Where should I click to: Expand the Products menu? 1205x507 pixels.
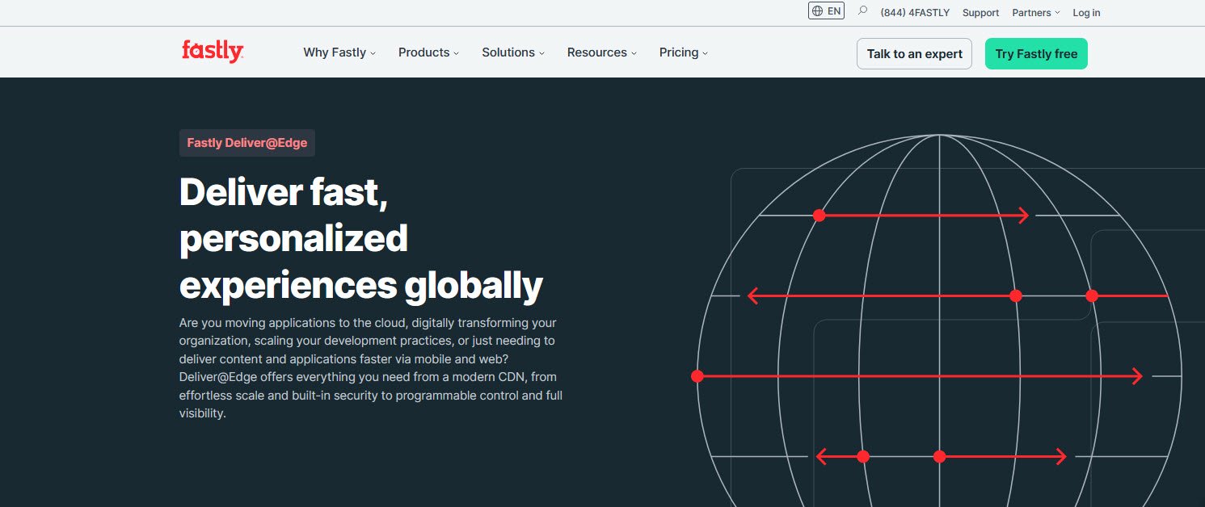[428, 52]
